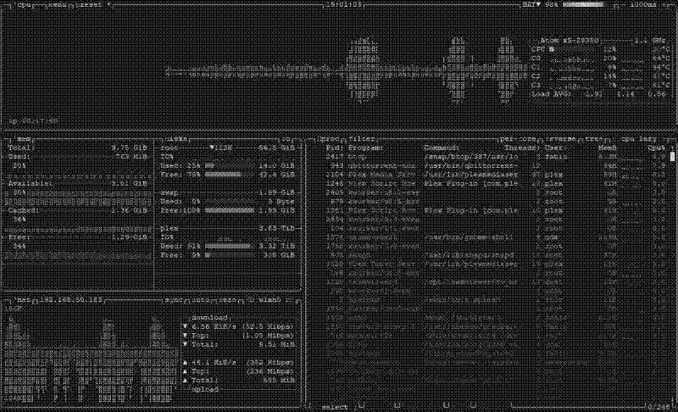
Task: Click the Cpu% column header
Action: 657,148
